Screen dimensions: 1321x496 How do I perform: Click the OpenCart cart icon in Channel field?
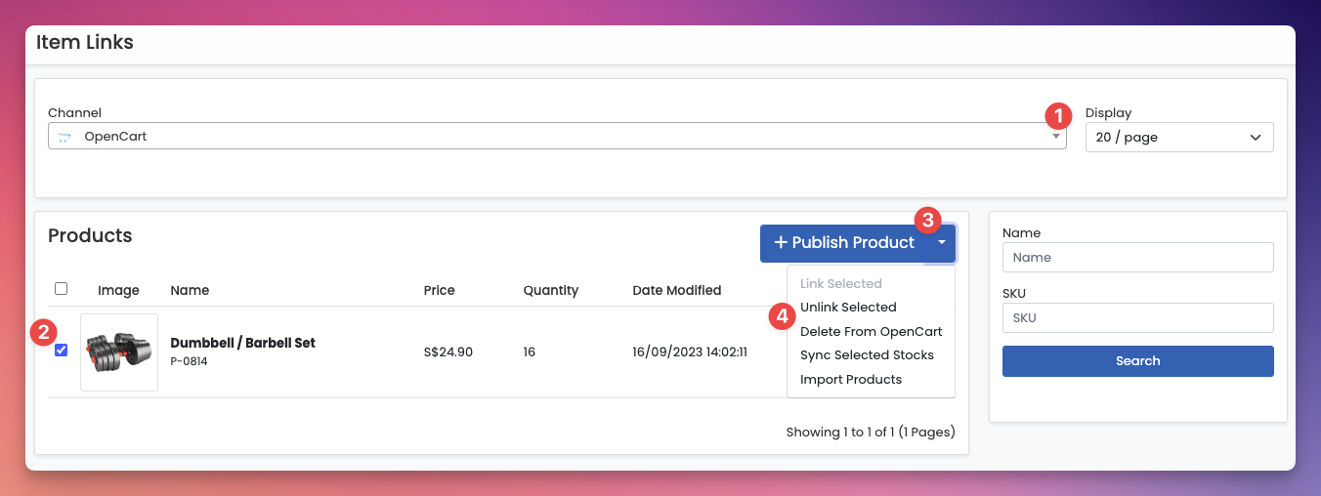coord(64,138)
